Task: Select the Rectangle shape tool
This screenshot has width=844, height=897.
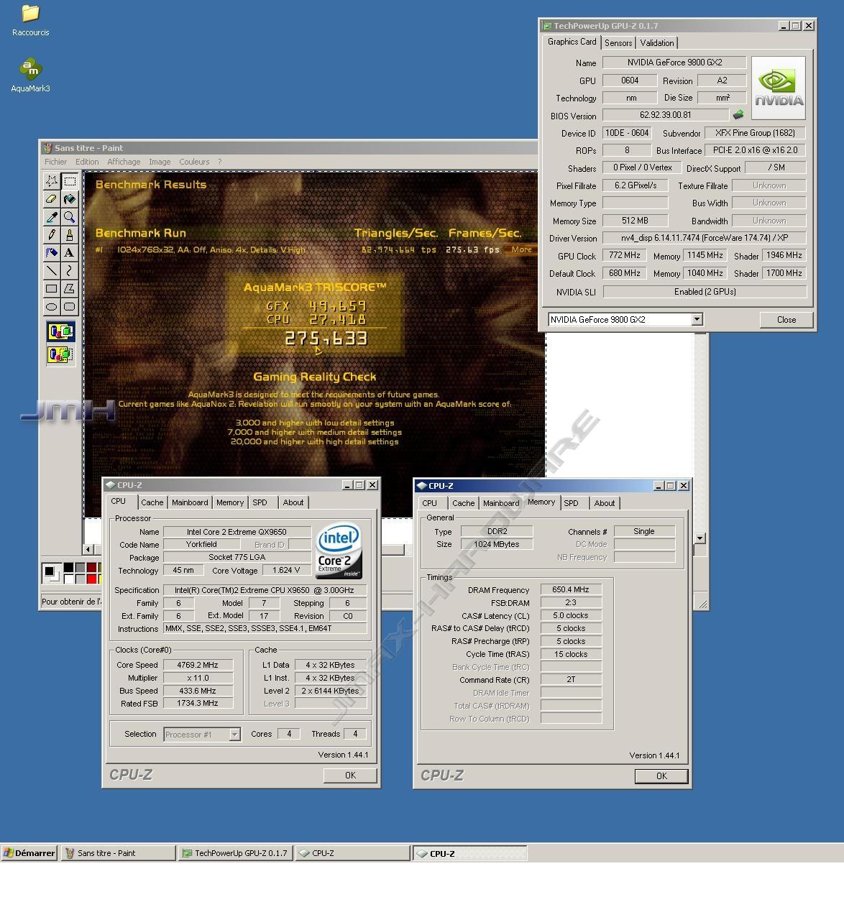Action: point(52,289)
